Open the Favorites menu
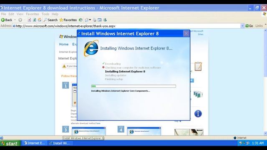This screenshot has width=267, height=150. (x=33, y=14)
